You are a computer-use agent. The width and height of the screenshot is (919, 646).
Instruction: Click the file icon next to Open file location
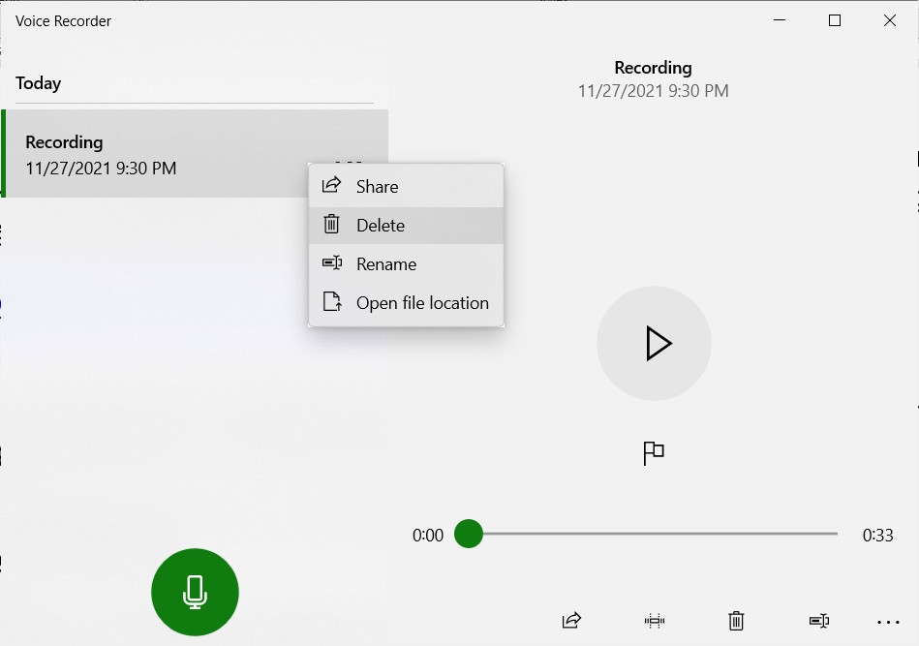click(332, 302)
